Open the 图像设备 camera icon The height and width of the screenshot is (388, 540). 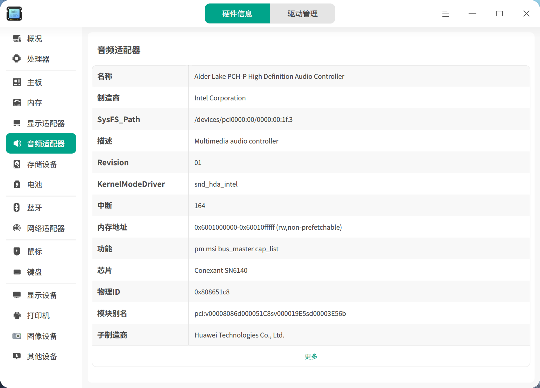[x=17, y=336]
